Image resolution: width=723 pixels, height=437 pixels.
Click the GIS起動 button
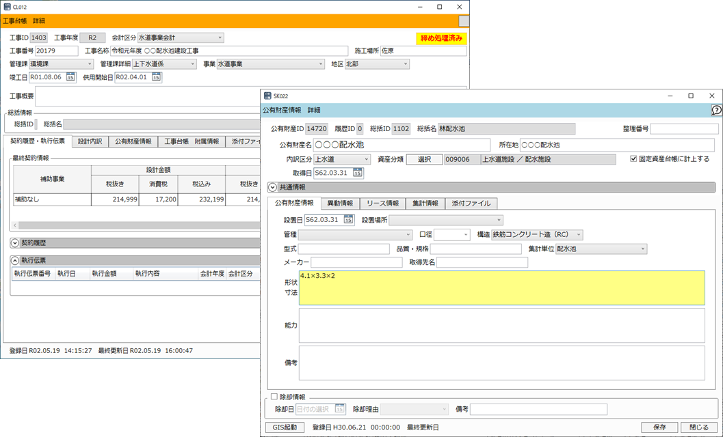click(x=285, y=427)
